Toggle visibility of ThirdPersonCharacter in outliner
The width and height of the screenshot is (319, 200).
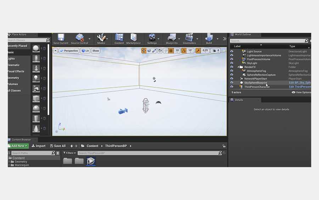click(232, 87)
